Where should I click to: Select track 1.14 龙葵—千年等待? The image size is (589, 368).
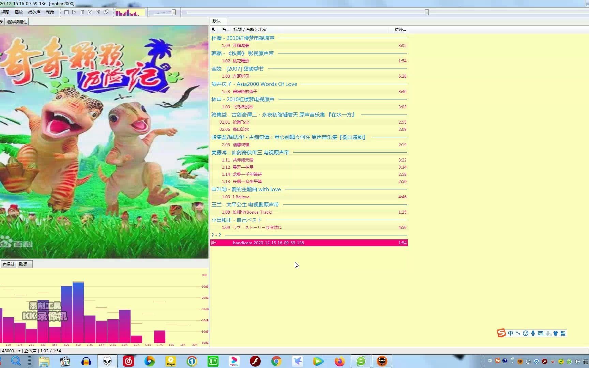309,174
